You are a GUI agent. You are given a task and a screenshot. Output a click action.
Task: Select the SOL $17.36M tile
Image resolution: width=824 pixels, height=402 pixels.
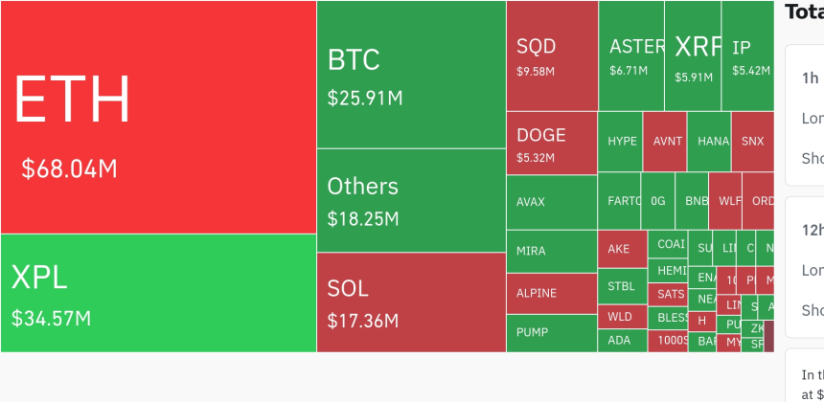411,302
